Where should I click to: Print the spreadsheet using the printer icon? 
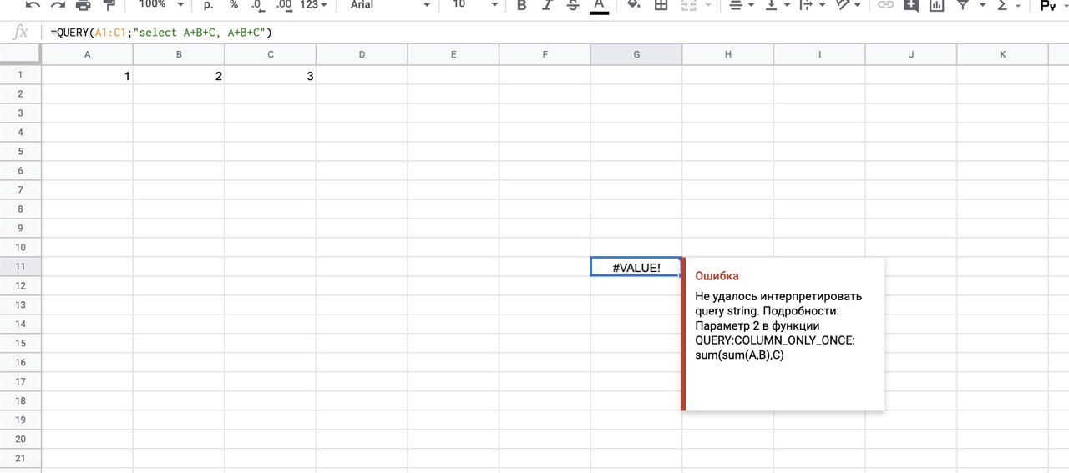tap(84, 5)
